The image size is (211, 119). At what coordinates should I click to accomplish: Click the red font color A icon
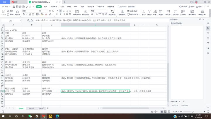point(46,14)
